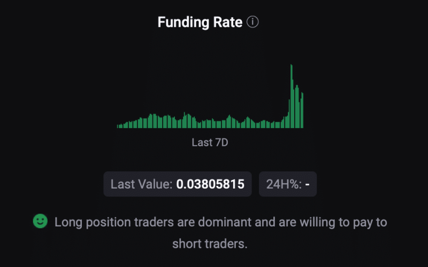Screen dimensions: 428x267
Task: Click the "24H%:" label text
Action: (284, 184)
